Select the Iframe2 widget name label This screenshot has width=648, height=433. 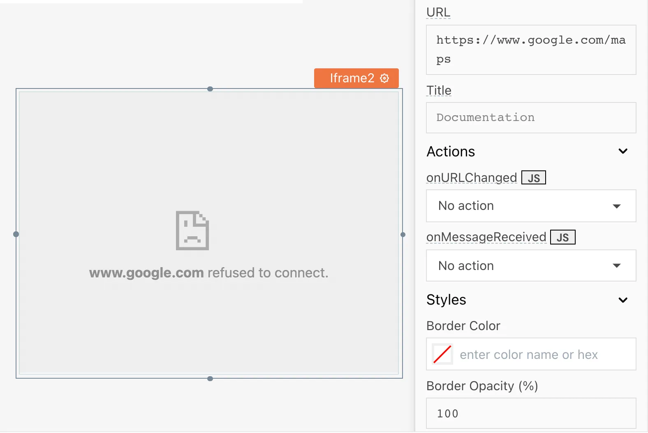[352, 78]
